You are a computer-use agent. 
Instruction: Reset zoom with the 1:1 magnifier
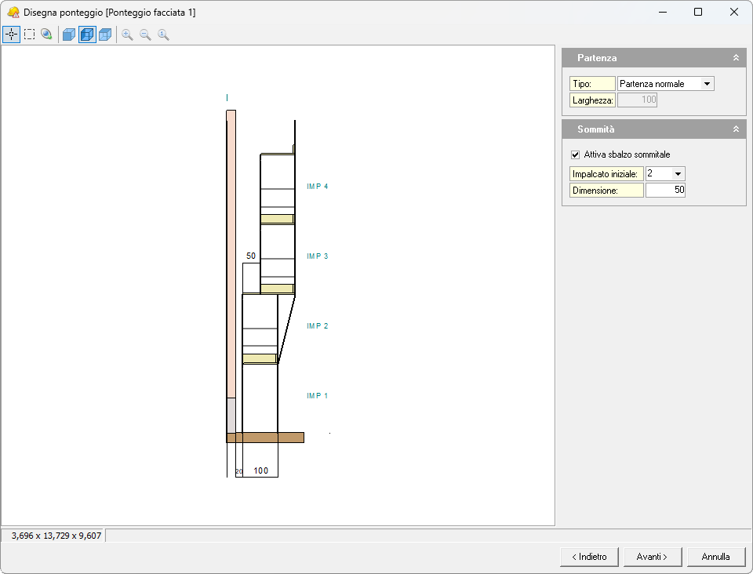163,35
